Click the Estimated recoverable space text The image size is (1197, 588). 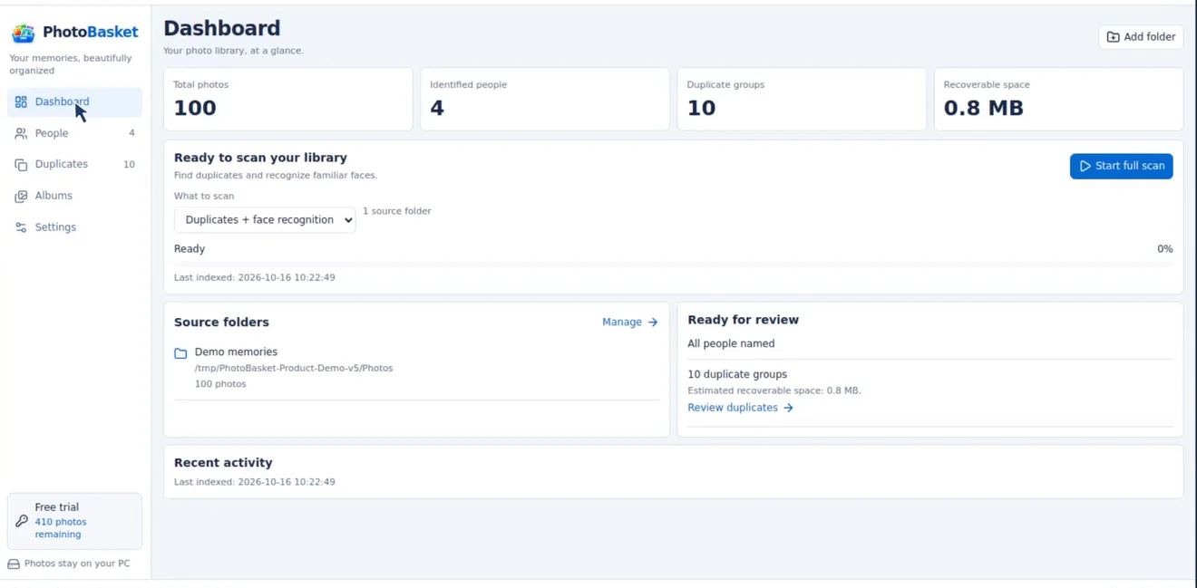click(x=774, y=391)
